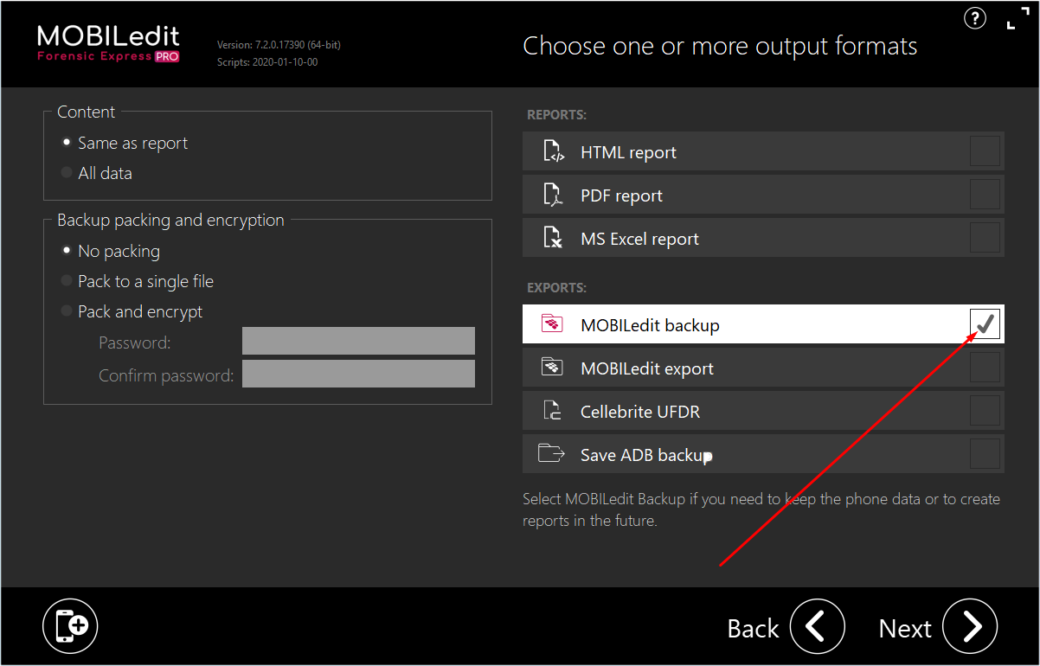
Task: Click the REPORTS: section header
Action: [x=556, y=115]
